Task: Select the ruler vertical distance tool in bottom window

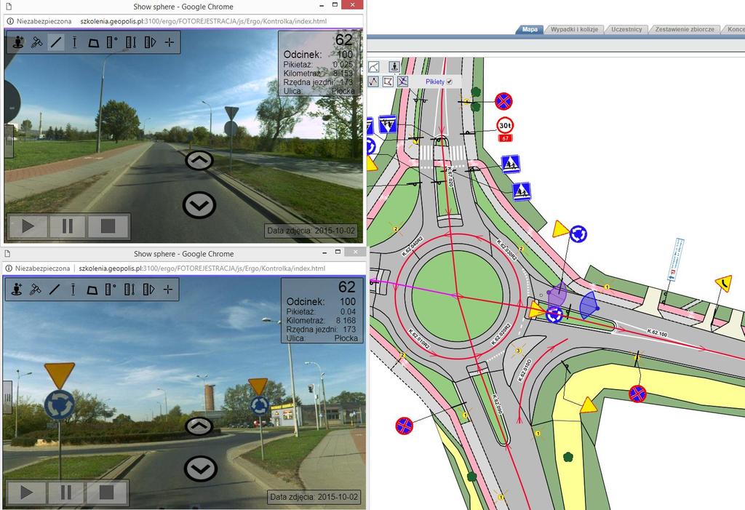Action: 130,289
